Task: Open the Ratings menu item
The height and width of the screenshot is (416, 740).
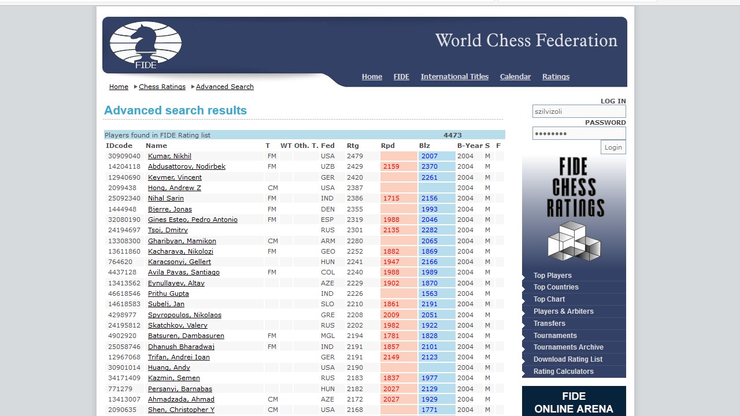Action: (556, 77)
